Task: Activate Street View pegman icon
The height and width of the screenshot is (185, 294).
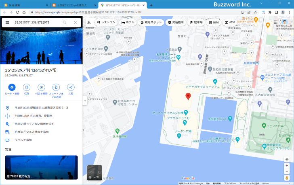Action: (x=287, y=178)
